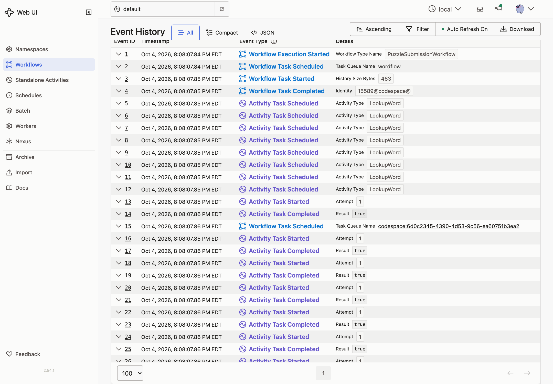
Task: Go to next page arrow
Action: [x=527, y=373]
